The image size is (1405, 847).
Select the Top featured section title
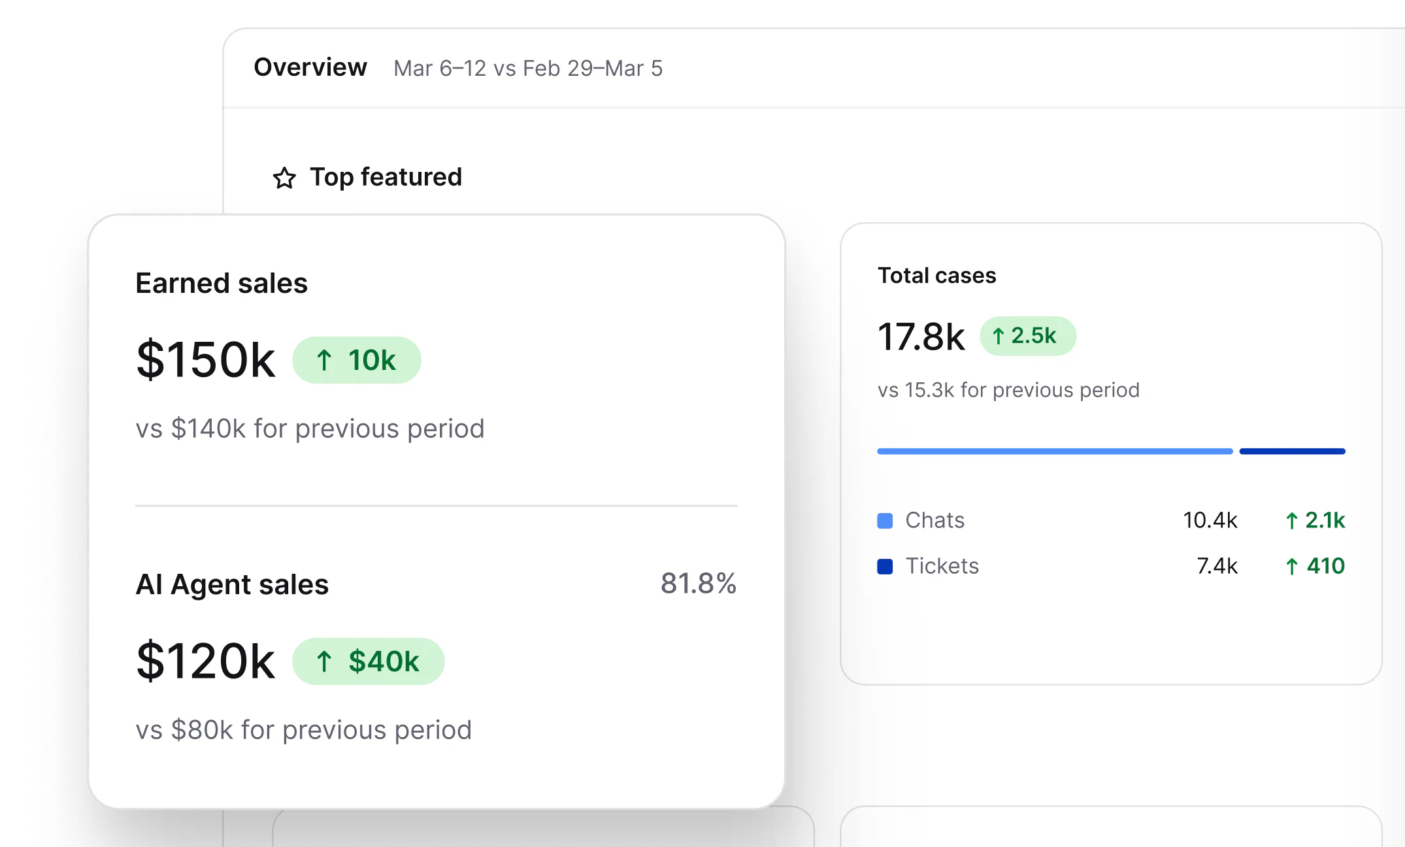click(x=386, y=177)
